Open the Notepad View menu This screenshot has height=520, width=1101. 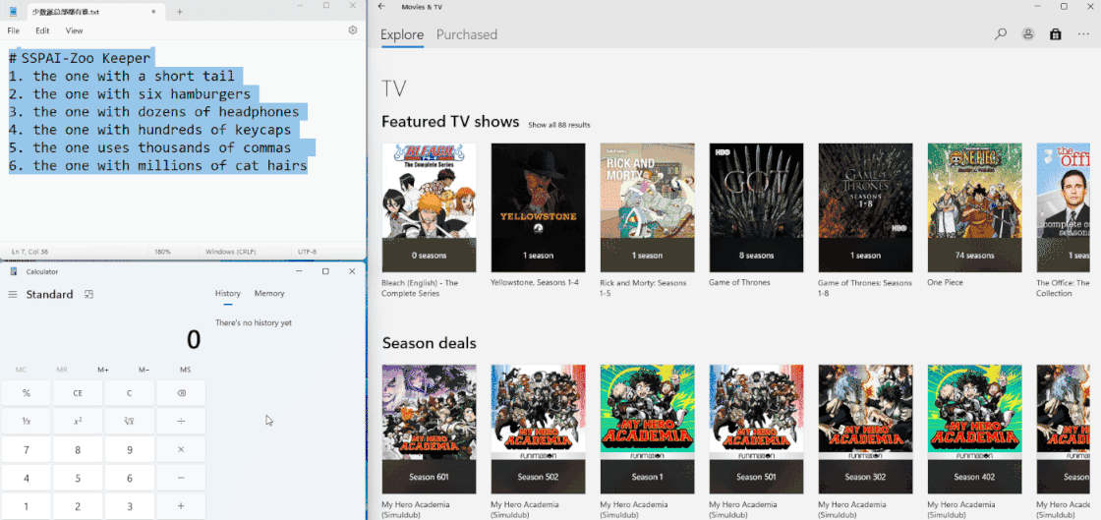74,30
